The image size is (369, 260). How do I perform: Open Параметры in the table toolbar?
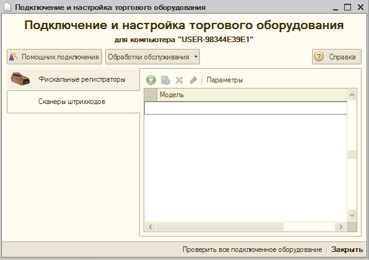[225, 80]
